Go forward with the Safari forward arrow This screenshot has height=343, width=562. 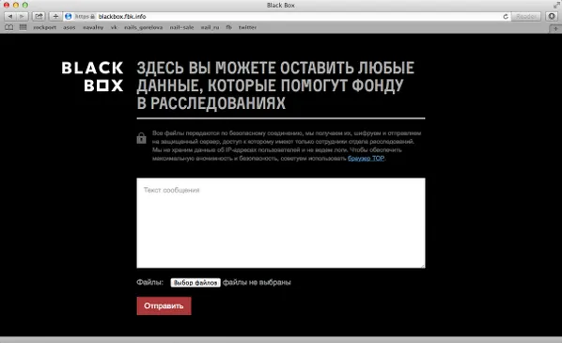(22, 17)
